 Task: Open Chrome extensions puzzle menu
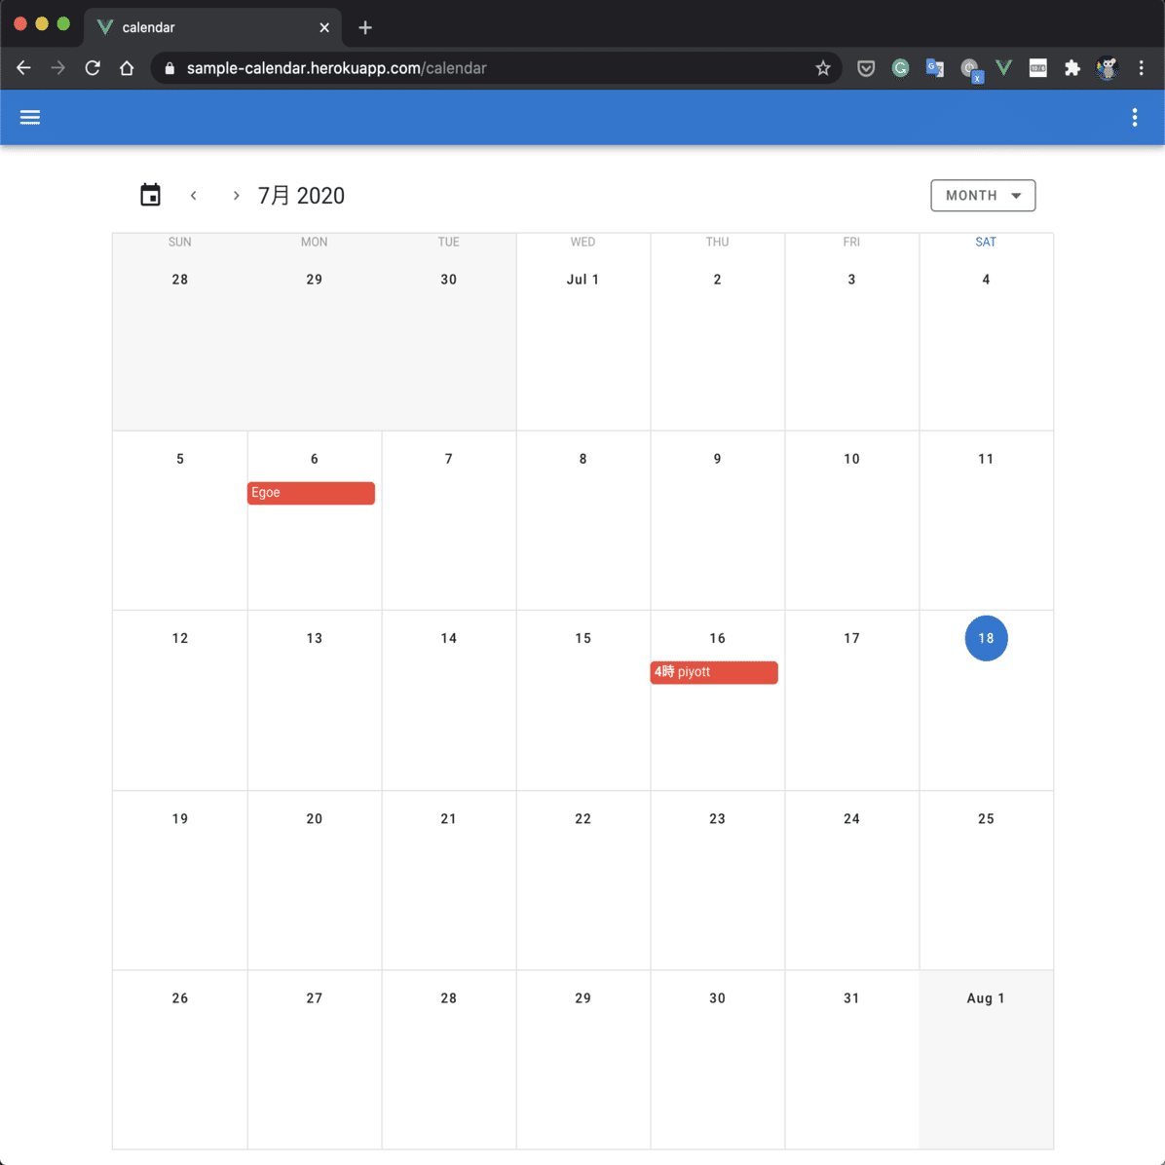pyautogui.click(x=1071, y=68)
